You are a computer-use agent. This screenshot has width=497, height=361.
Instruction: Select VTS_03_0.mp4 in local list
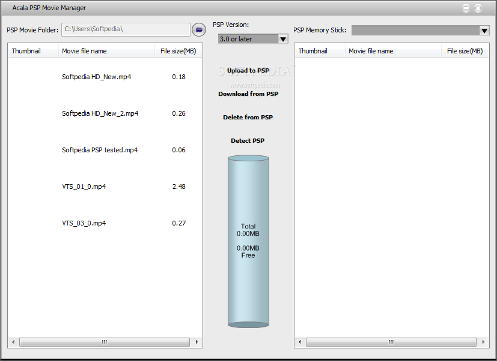click(84, 223)
